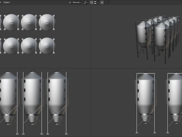Open the pivot point dropdown
Image resolution: width=182 pixels, height=137 pixels.
point(86,2)
